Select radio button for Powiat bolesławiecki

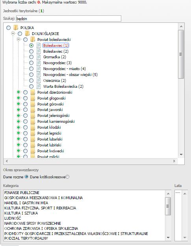25,39
